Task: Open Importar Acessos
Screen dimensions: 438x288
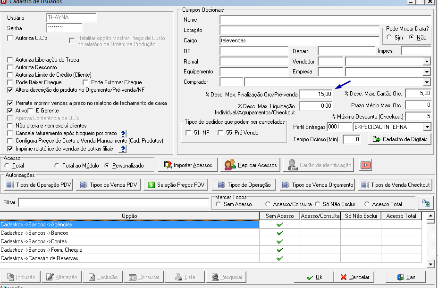Action: pyautogui.click(x=188, y=165)
